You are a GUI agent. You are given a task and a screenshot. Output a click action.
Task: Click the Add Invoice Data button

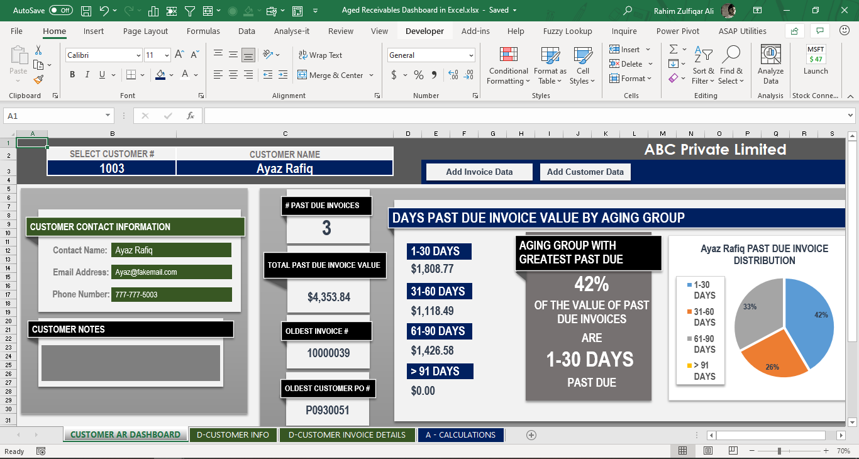(x=479, y=172)
